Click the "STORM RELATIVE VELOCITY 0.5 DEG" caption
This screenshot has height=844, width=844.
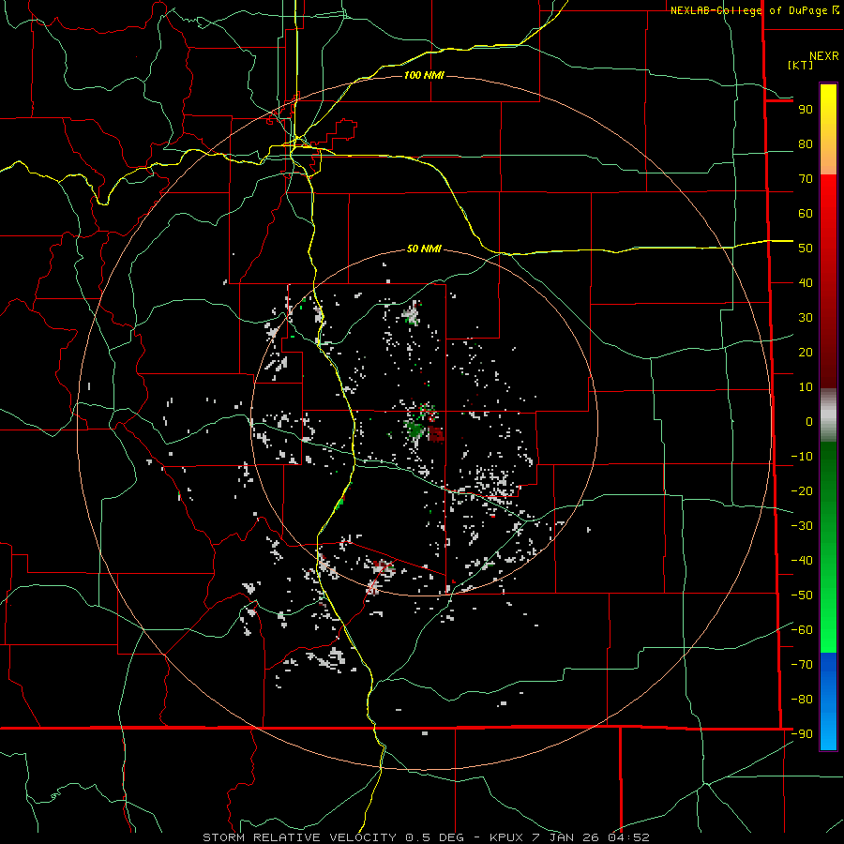336,837
